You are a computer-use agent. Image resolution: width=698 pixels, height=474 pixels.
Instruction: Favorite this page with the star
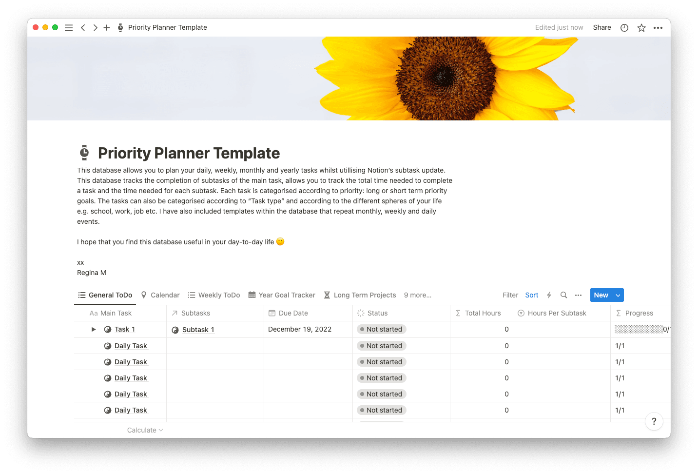click(641, 28)
